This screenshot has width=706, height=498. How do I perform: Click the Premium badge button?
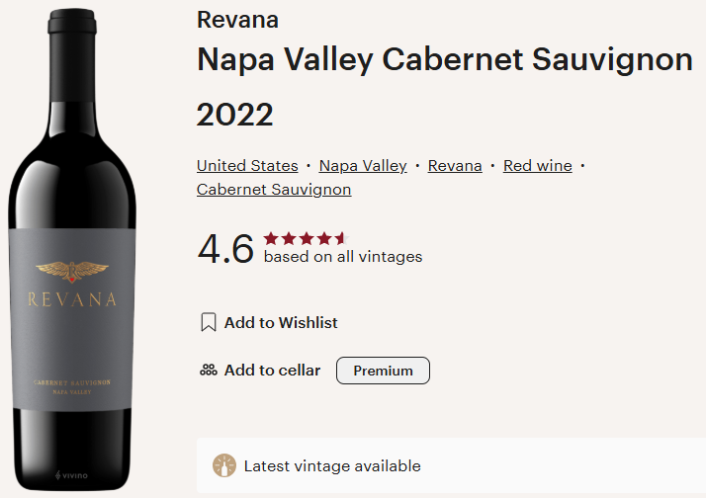tap(383, 371)
